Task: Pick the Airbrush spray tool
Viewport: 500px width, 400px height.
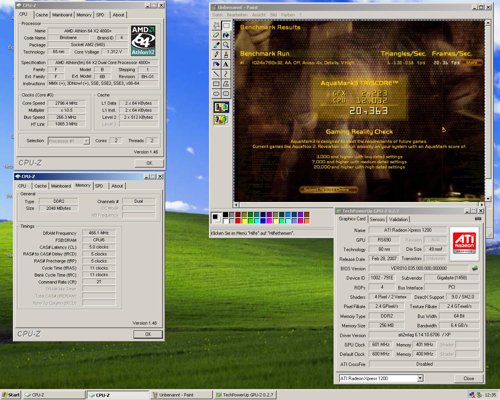Action: click(216, 64)
